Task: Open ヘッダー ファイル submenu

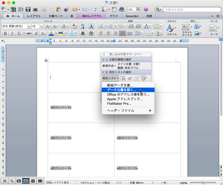Action: 128,111
